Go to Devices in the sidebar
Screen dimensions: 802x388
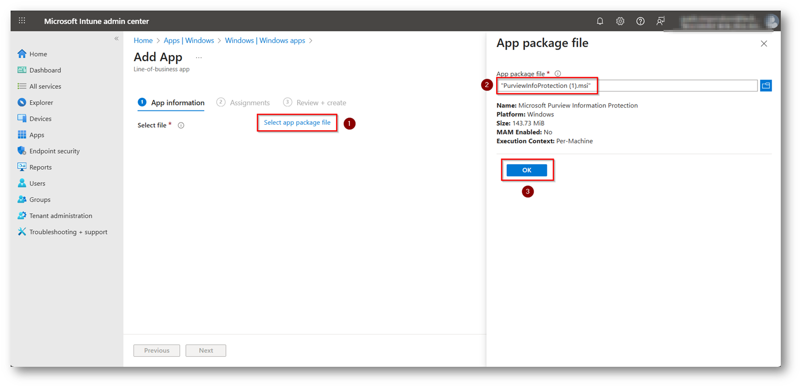[40, 119]
